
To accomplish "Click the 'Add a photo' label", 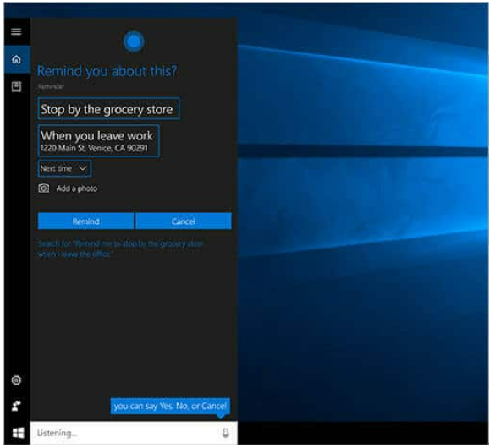I will point(77,188).
